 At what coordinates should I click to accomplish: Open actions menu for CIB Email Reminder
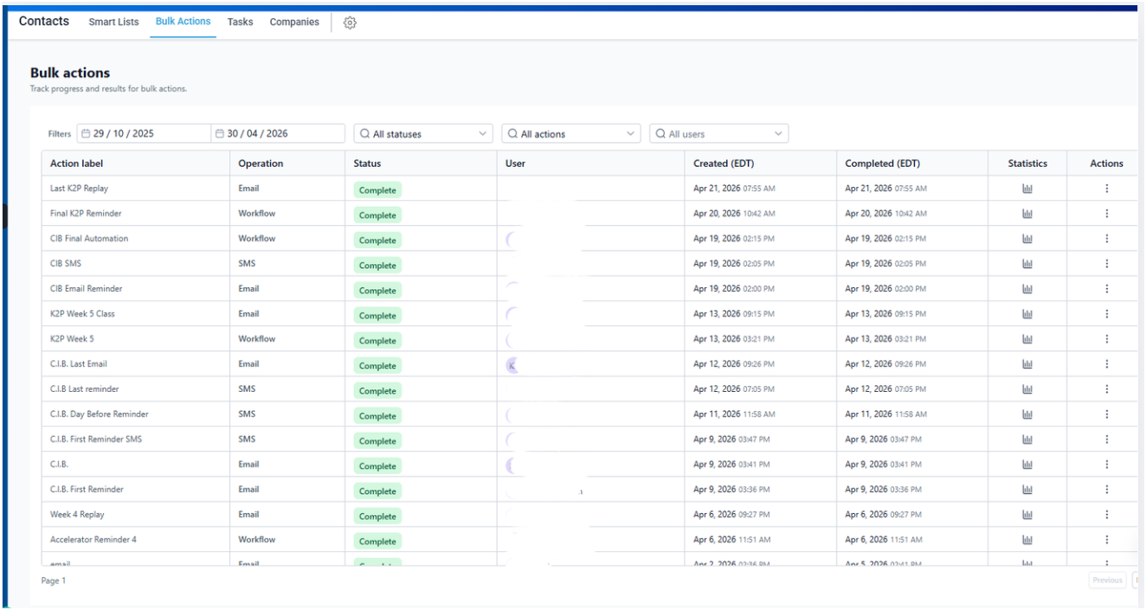pyautogui.click(x=1106, y=289)
